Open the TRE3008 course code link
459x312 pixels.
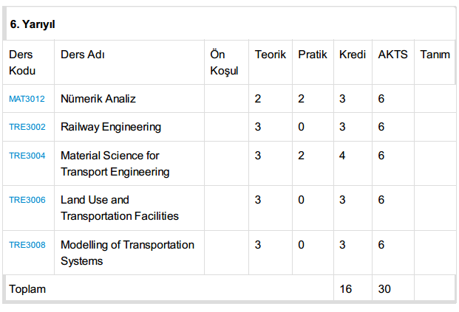(27, 245)
